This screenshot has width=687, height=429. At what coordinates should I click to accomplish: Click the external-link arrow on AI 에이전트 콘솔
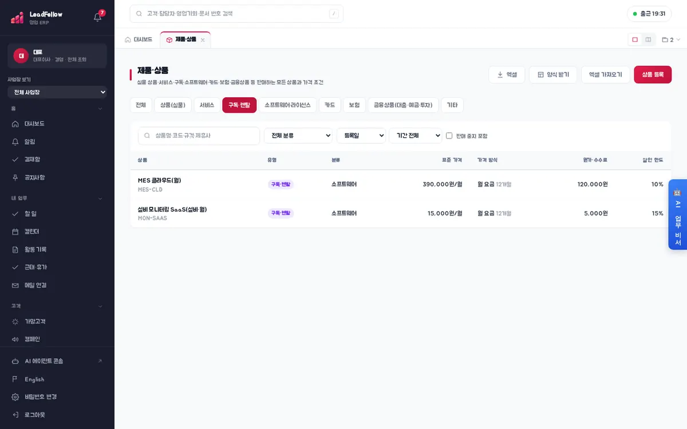click(x=100, y=361)
